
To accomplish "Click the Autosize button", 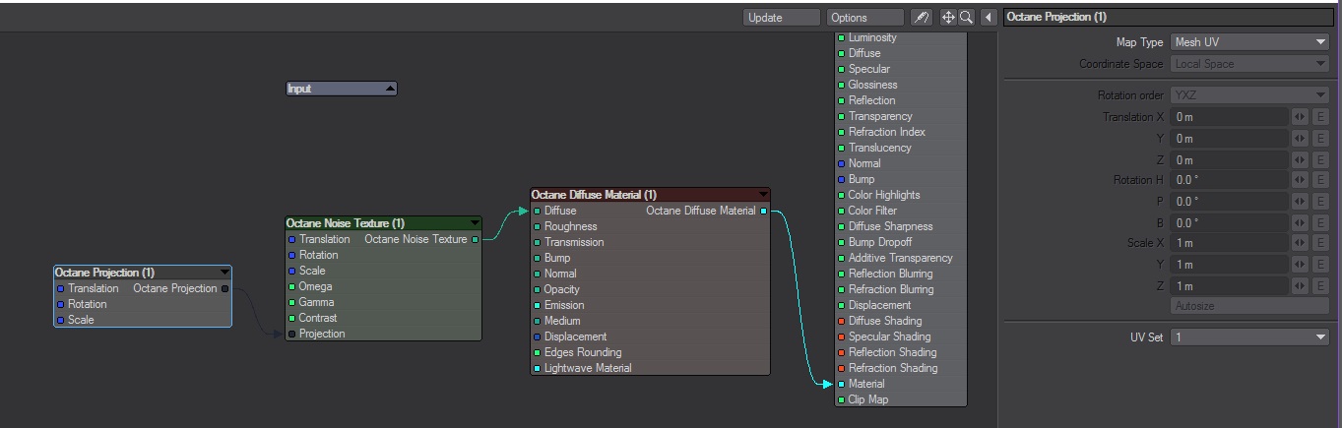I will [x=1249, y=306].
